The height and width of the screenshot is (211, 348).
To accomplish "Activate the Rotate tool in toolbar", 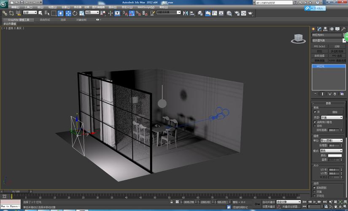I will tap(75, 13).
